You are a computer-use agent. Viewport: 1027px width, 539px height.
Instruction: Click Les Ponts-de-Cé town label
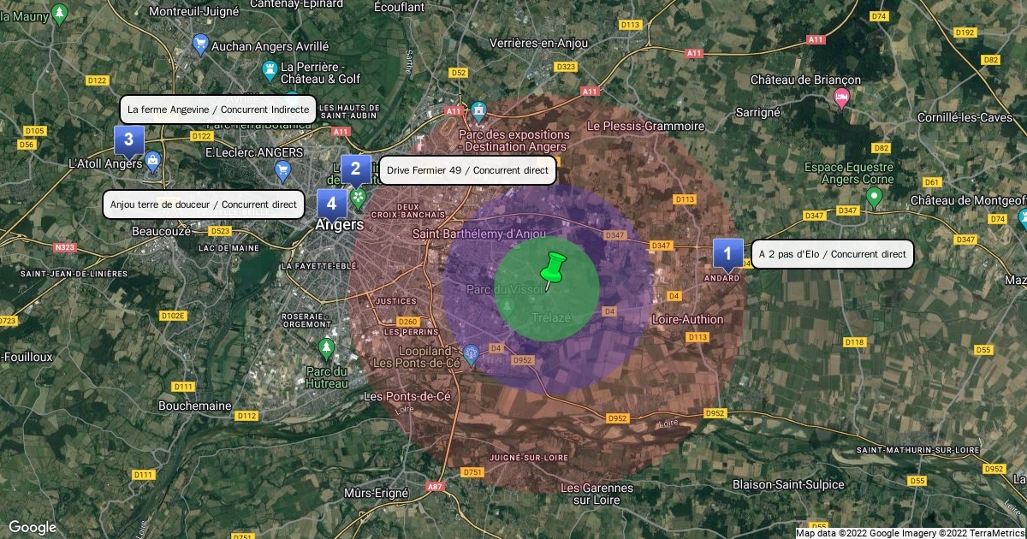point(407,397)
